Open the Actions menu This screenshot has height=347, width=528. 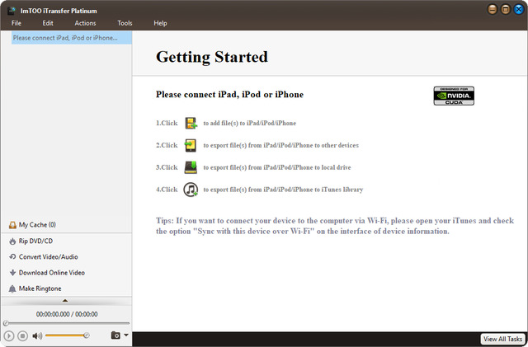85,23
